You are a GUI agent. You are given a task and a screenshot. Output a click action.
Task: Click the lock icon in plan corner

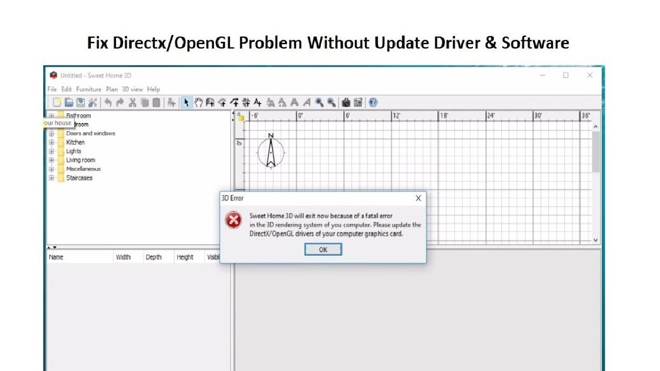[240, 117]
